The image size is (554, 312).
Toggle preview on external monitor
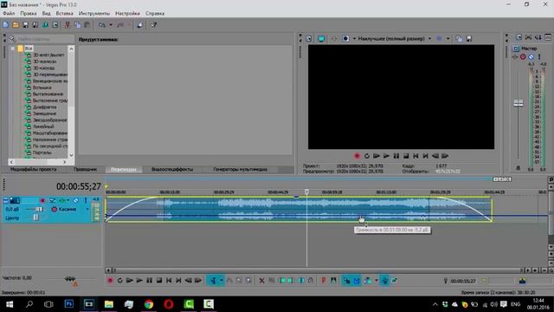[321, 38]
